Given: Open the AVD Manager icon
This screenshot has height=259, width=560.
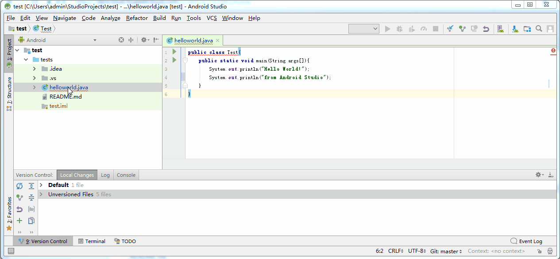Looking at the screenshot, I should [x=500, y=29].
